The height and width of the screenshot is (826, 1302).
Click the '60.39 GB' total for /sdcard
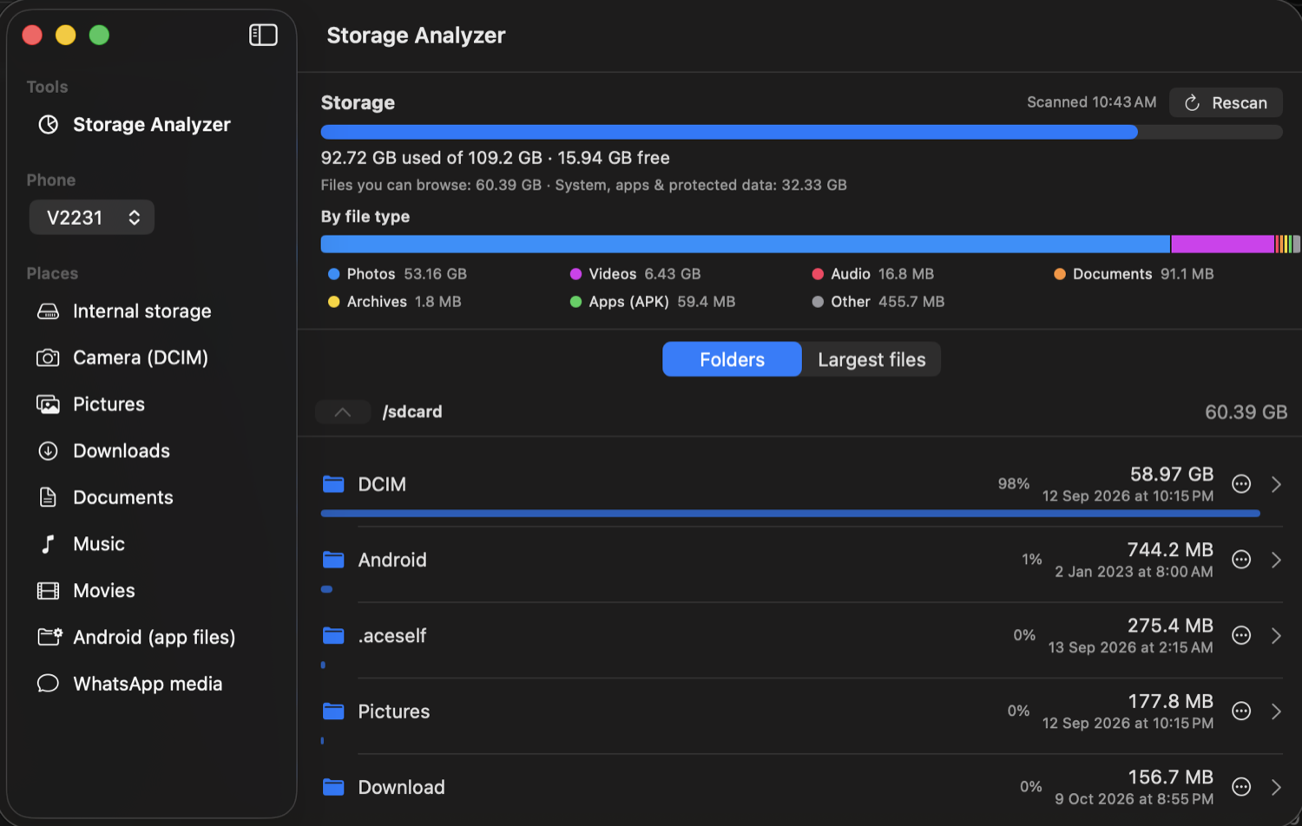(1246, 412)
